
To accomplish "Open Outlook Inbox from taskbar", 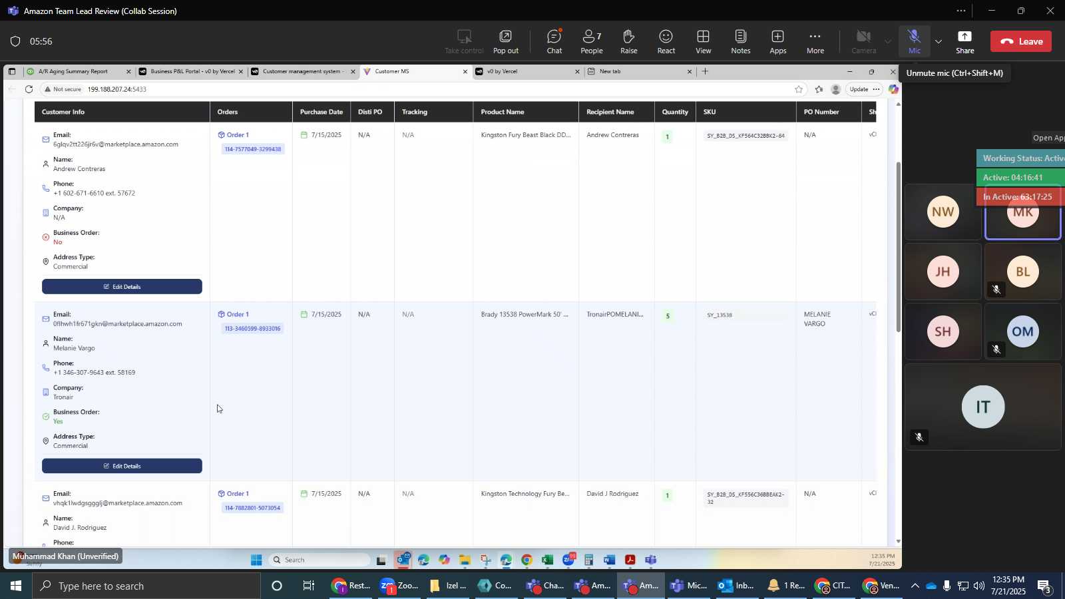I will 736,586.
